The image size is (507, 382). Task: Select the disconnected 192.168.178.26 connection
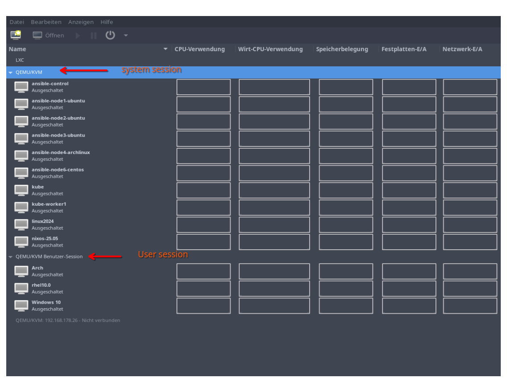tap(68, 320)
